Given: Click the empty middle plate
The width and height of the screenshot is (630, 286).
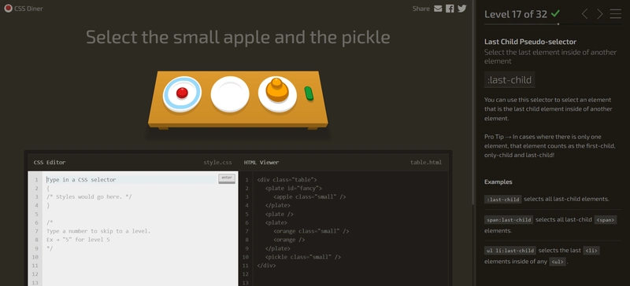Looking at the screenshot, I should pyautogui.click(x=230, y=94).
